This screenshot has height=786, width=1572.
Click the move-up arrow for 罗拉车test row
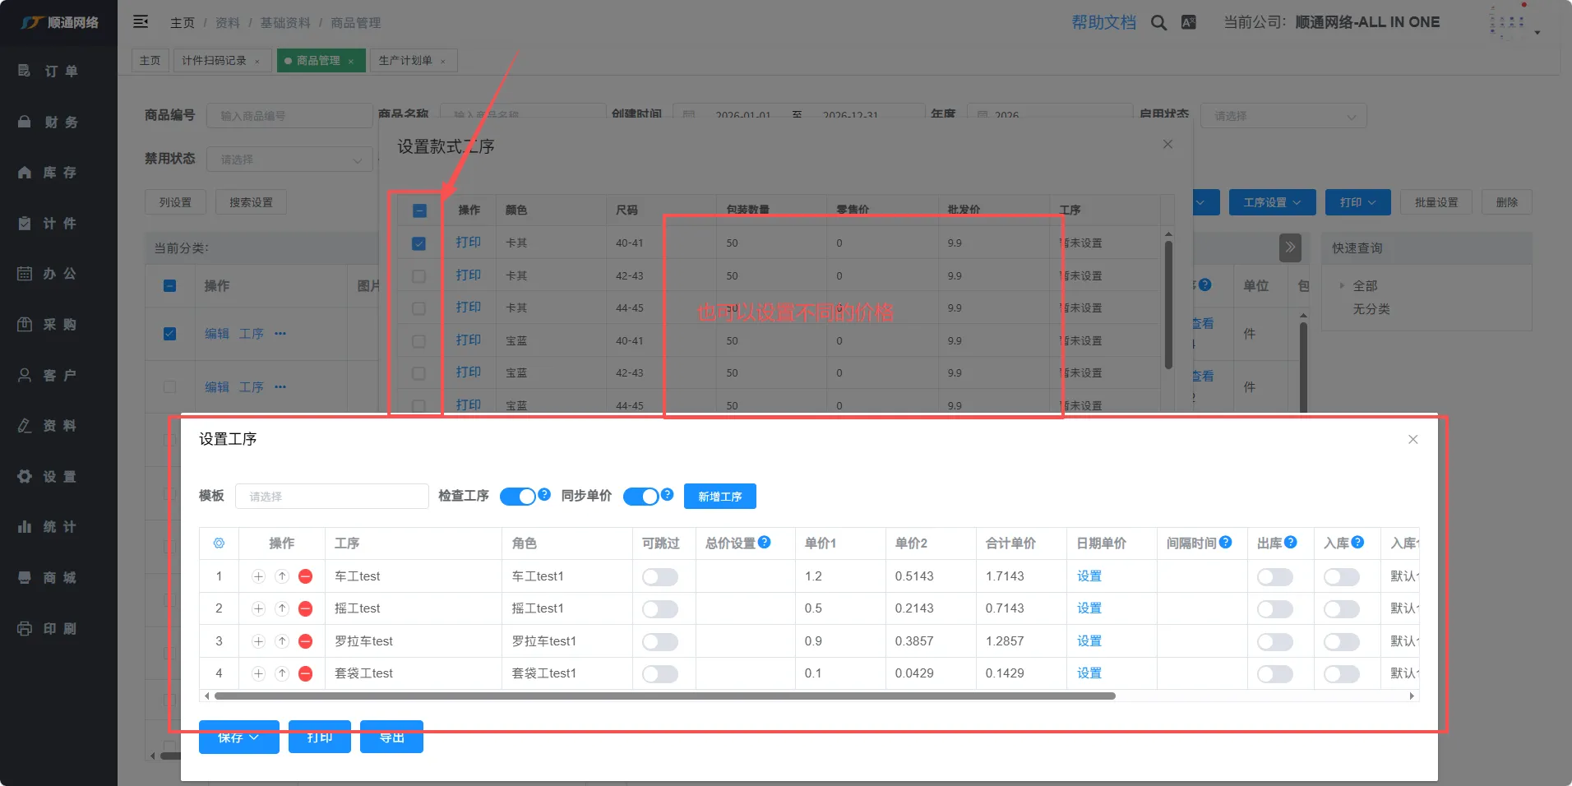(x=282, y=641)
